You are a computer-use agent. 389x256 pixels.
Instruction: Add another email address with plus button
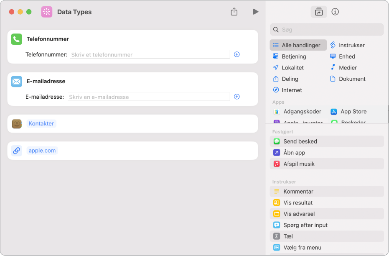pyautogui.click(x=236, y=97)
